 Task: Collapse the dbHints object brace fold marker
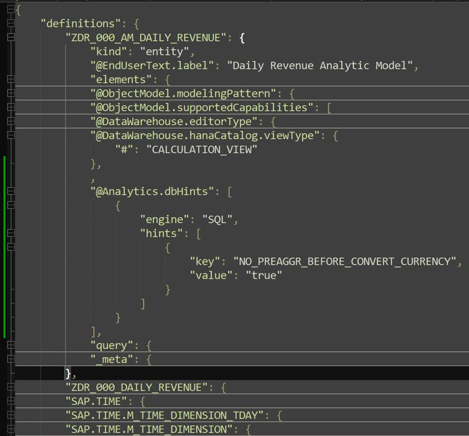11,205
